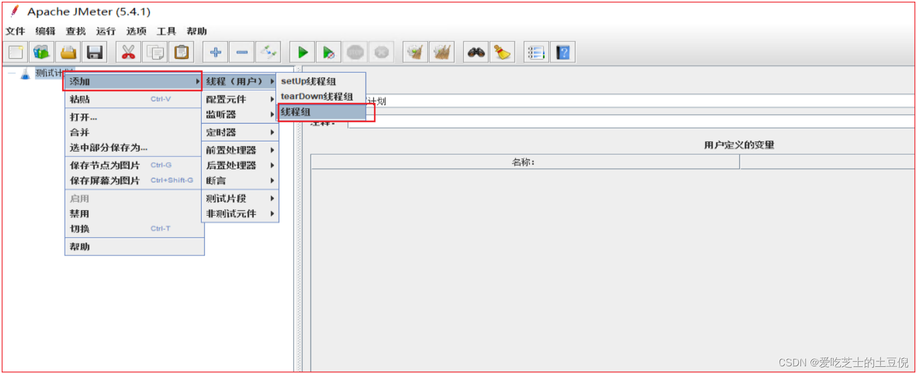Select setUp线程组 from the submenu
Screen dimensions: 917x373
tap(322, 82)
